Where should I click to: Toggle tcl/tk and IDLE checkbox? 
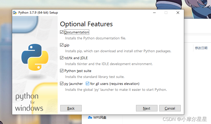click(62, 58)
